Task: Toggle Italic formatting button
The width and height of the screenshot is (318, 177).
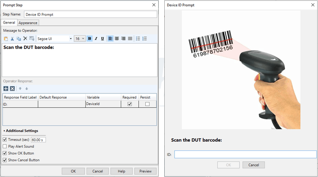Action: 96,39
